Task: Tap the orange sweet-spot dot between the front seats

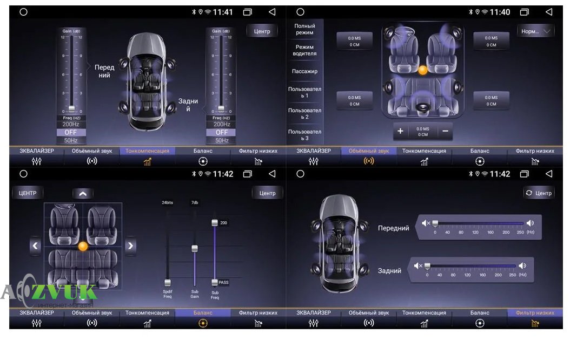Action: [422, 70]
